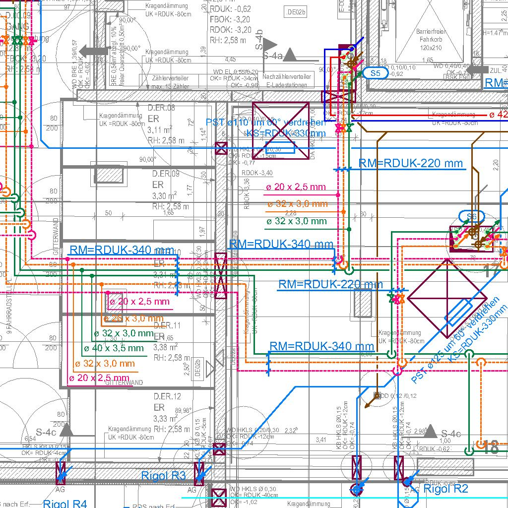508x508 pixels.
Task: Select the green 'ø 40 x 3,5 mm' pipe label
Action: (114, 348)
